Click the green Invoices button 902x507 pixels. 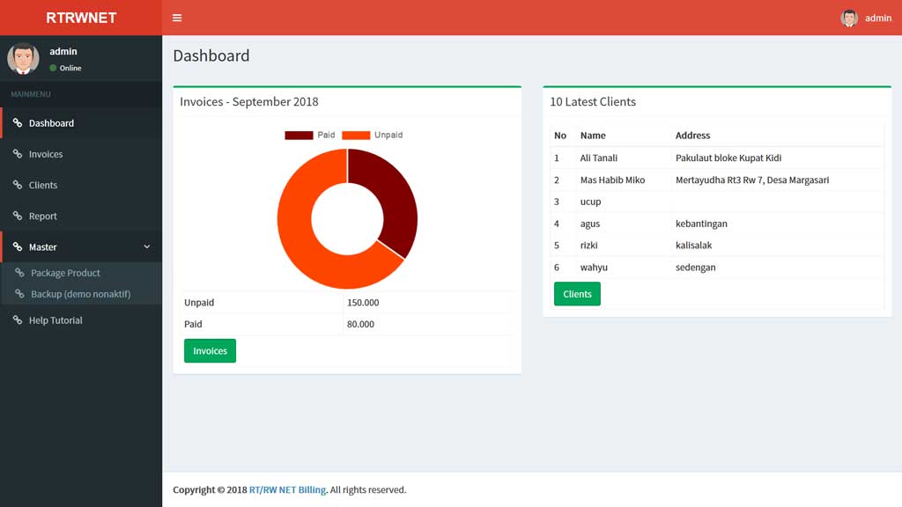pyautogui.click(x=210, y=350)
